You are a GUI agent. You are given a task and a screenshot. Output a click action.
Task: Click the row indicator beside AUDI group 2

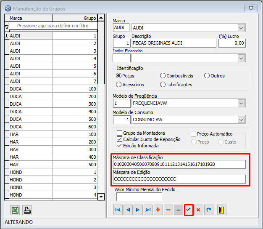tap(7, 43)
